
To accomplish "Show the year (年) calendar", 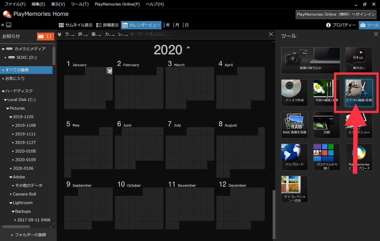I will [168, 25].
